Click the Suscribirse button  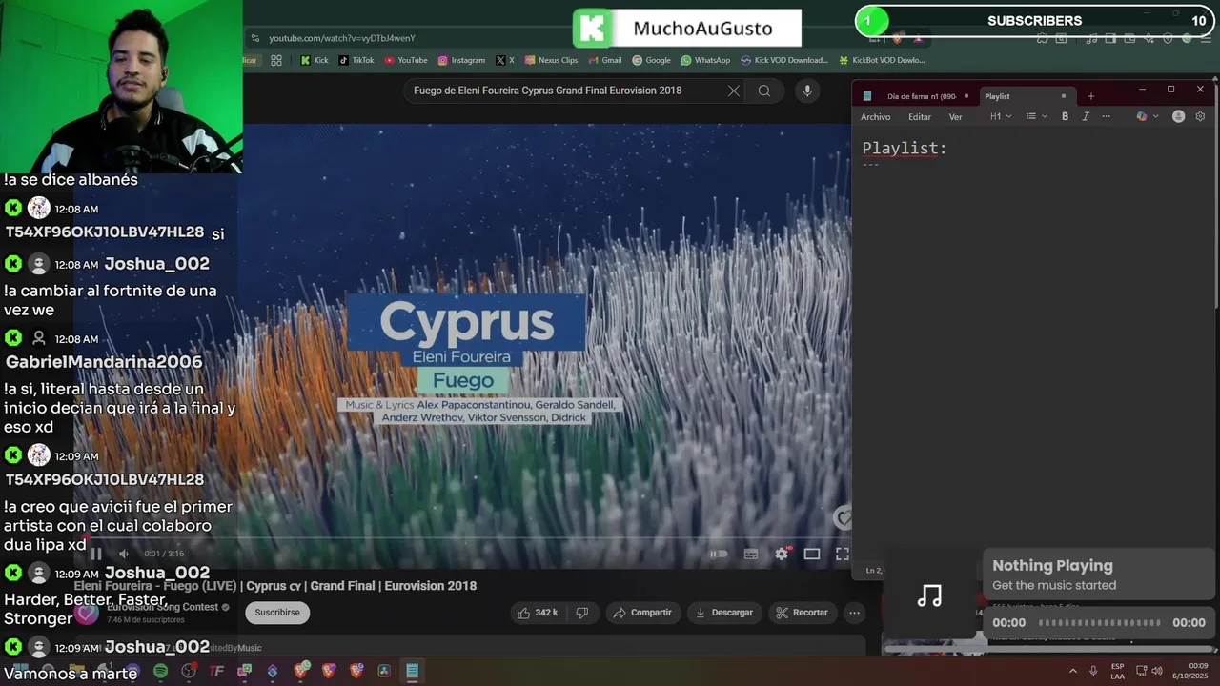click(x=277, y=613)
